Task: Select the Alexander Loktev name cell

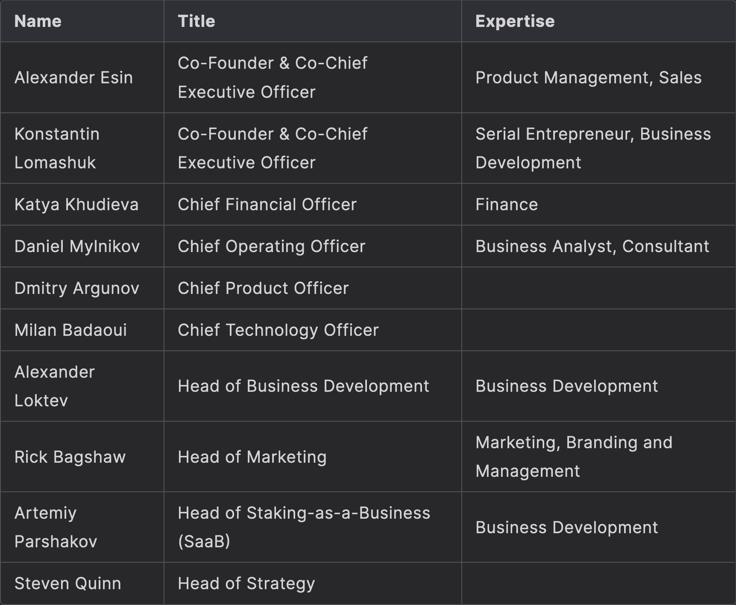Action: tap(54, 386)
